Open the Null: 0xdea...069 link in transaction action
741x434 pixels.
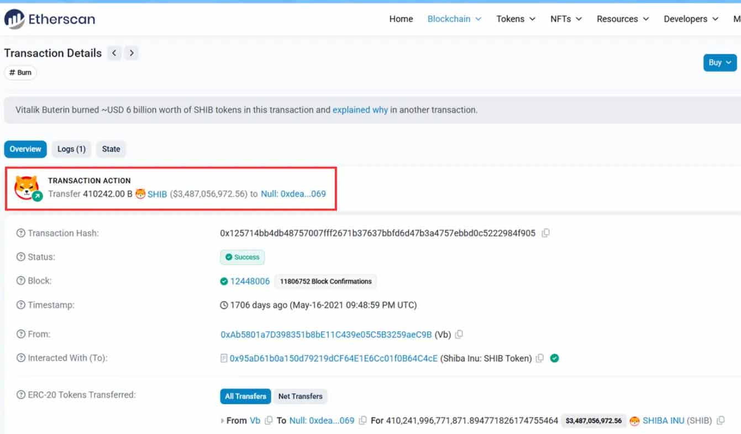tap(293, 194)
